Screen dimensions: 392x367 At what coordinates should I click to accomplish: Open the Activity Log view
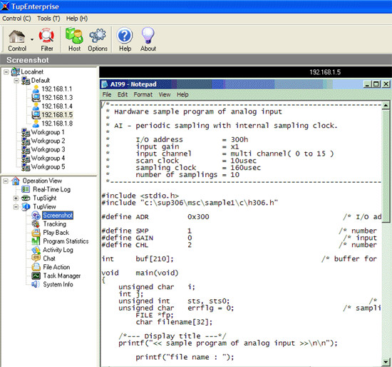58,250
